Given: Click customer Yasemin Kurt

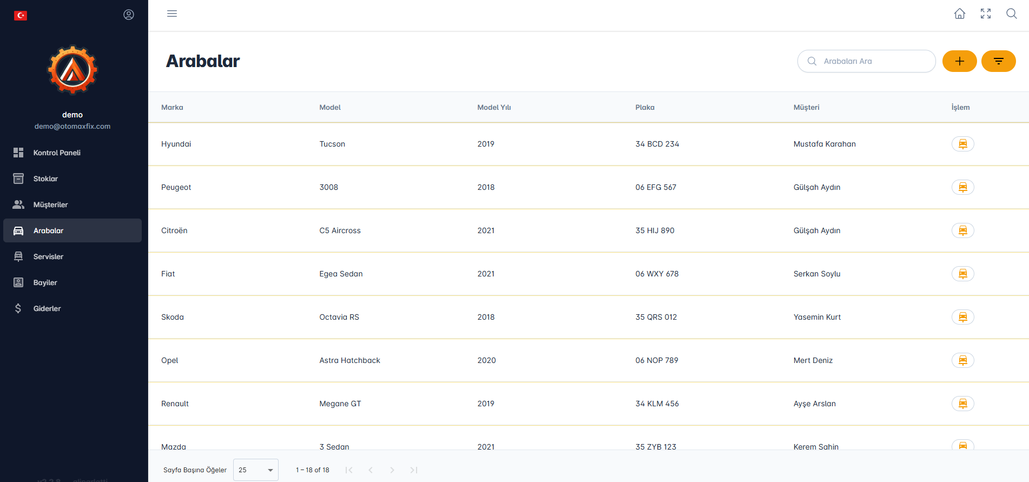Looking at the screenshot, I should (x=817, y=317).
